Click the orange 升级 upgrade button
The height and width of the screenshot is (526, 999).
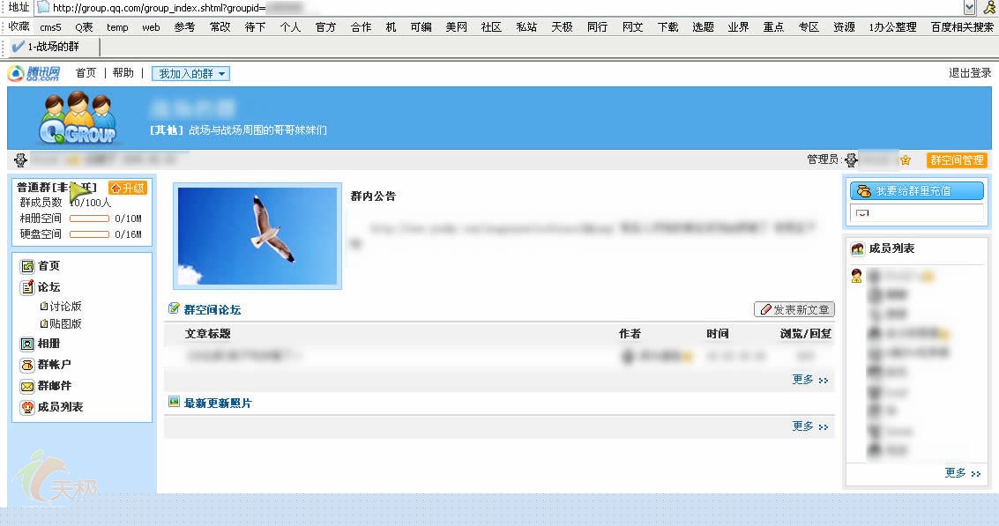coord(128,188)
